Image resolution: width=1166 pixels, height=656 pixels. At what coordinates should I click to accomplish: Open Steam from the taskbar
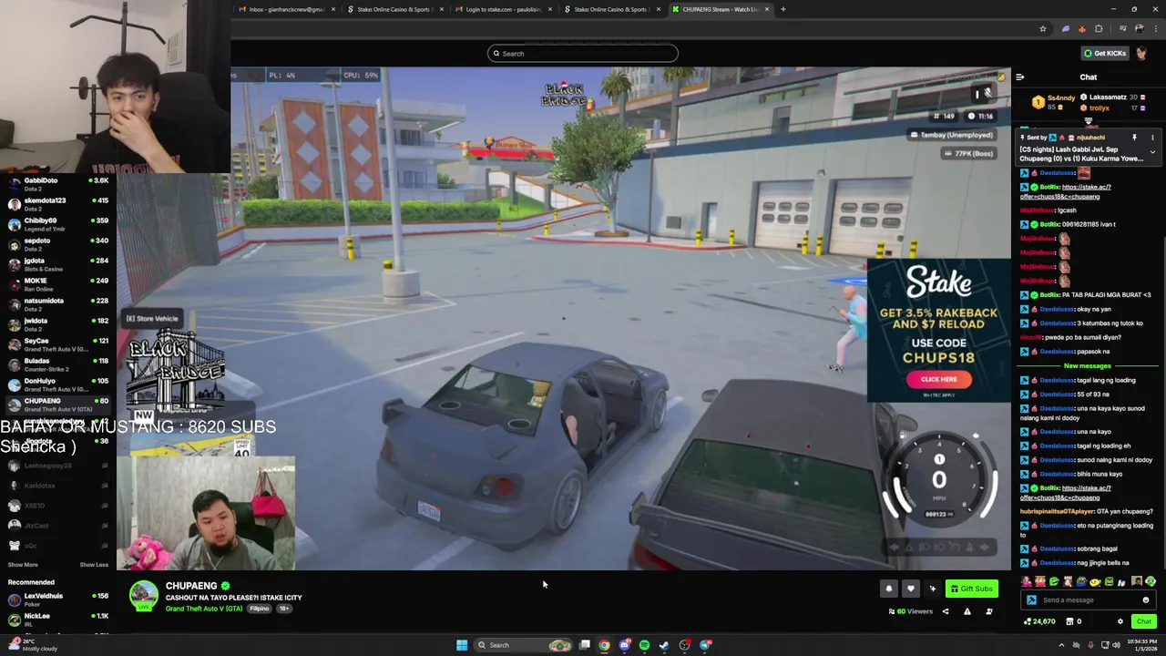664,645
